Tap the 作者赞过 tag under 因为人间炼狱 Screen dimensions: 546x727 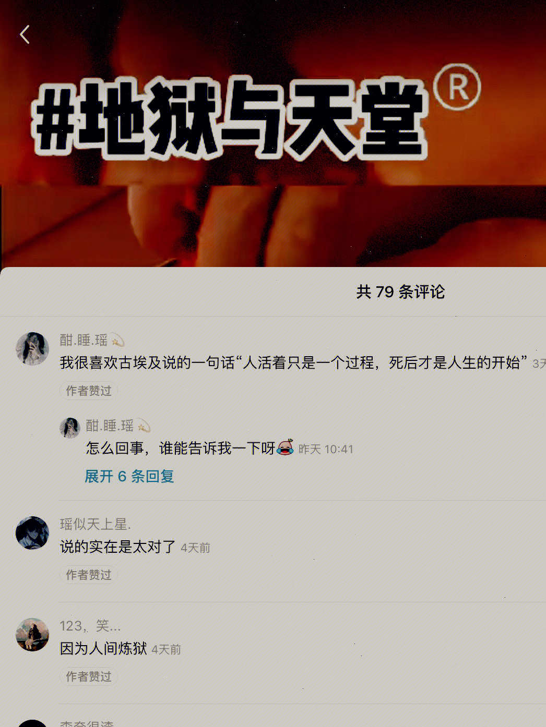(x=89, y=676)
